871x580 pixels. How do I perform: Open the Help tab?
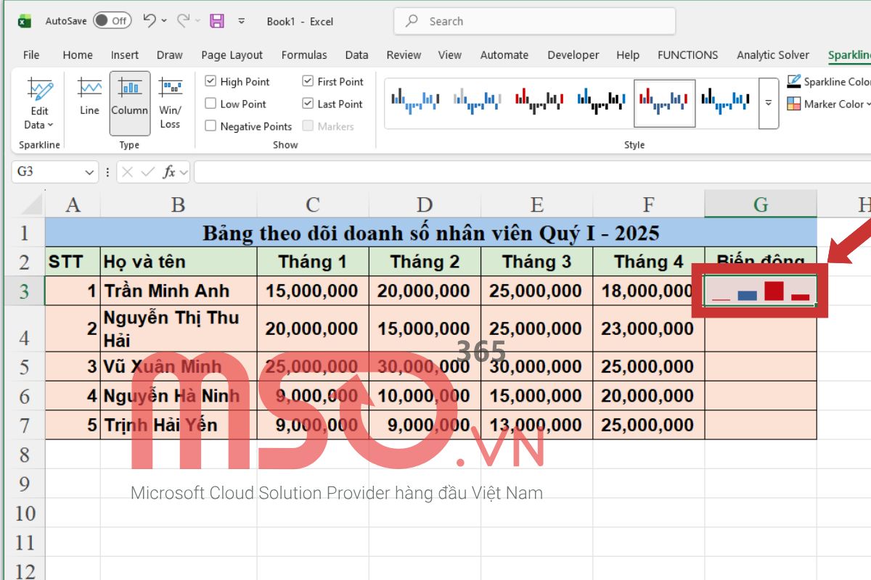[628, 55]
